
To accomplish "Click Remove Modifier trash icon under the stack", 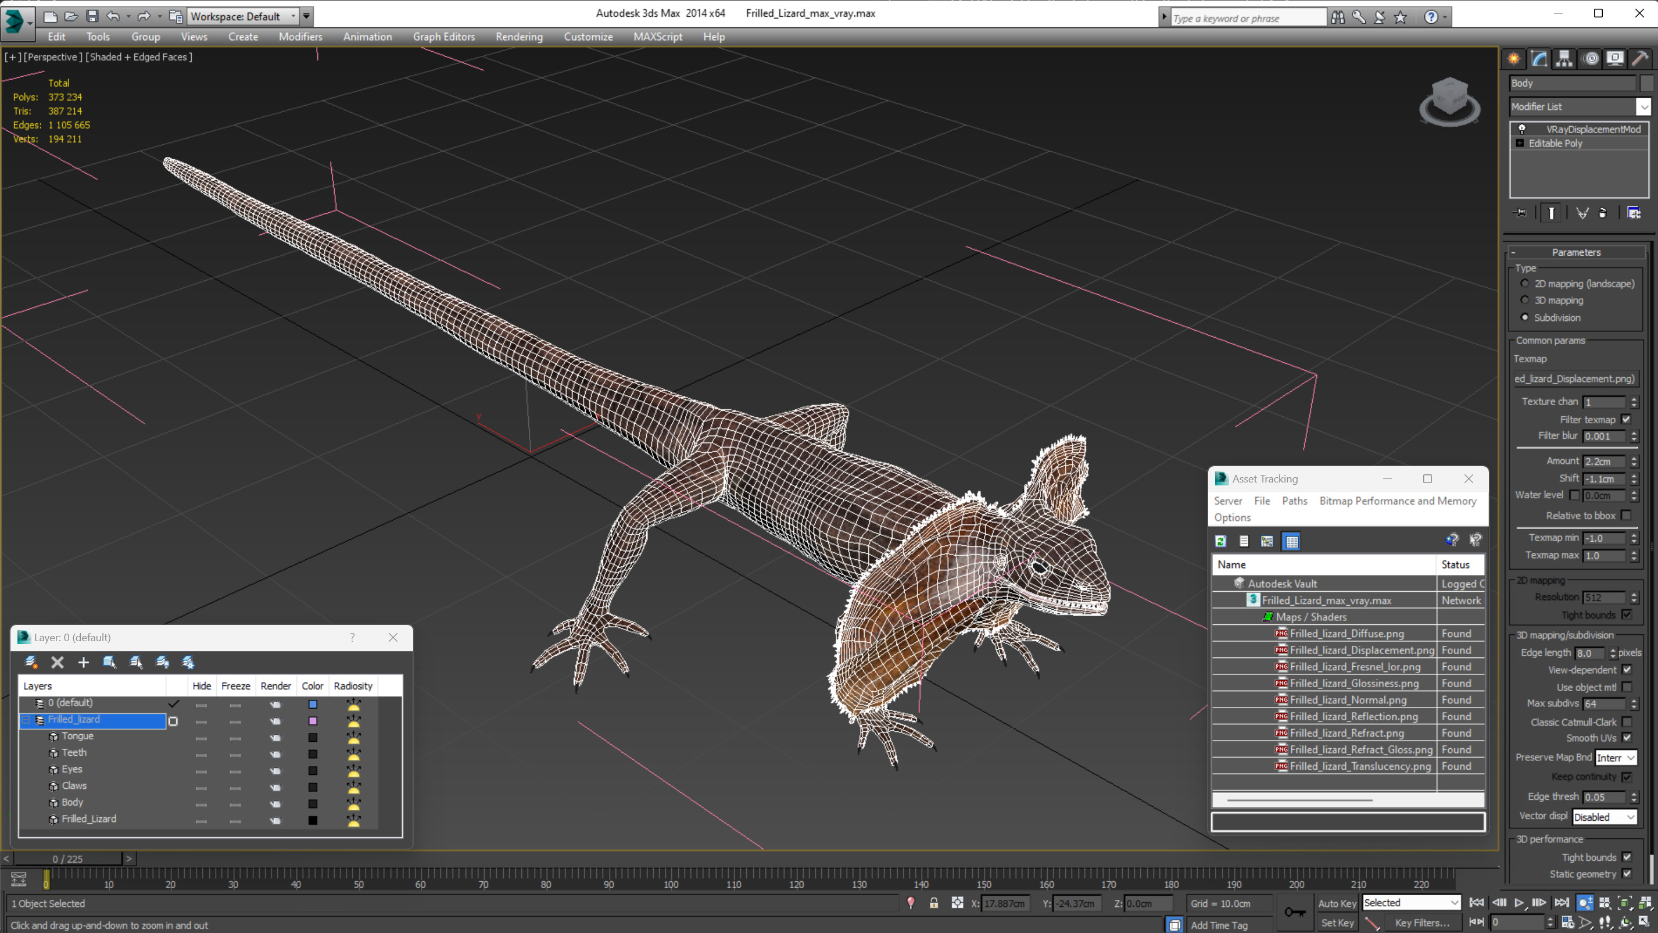I will pos(1602,213).
